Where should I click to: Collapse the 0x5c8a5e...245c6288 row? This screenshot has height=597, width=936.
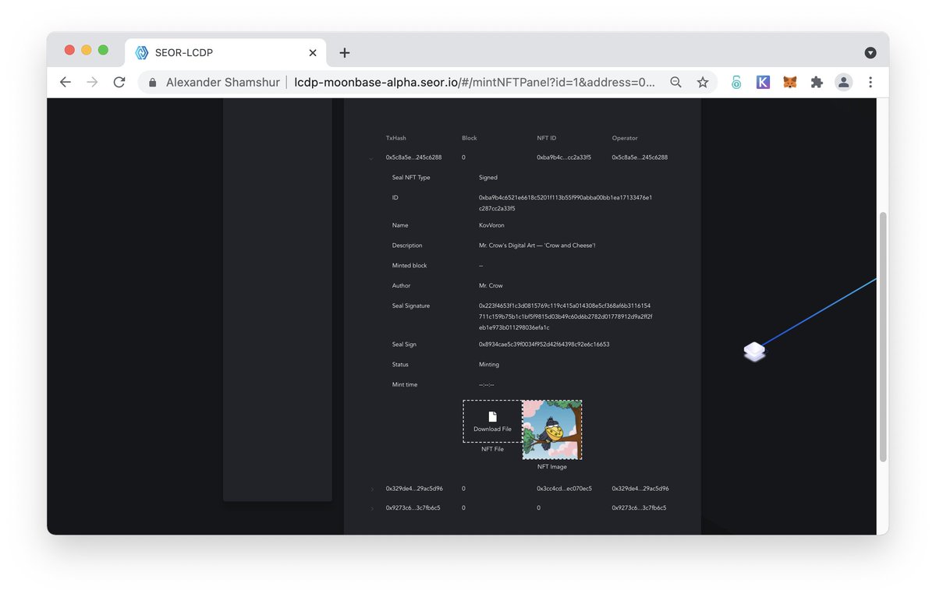tap(371, 158)
